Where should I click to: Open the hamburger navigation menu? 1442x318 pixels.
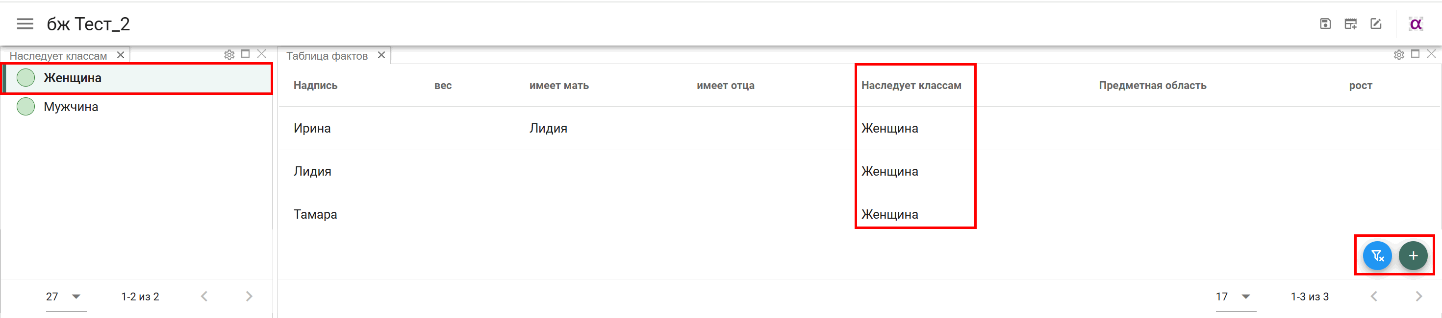click(x=25, y=24)
